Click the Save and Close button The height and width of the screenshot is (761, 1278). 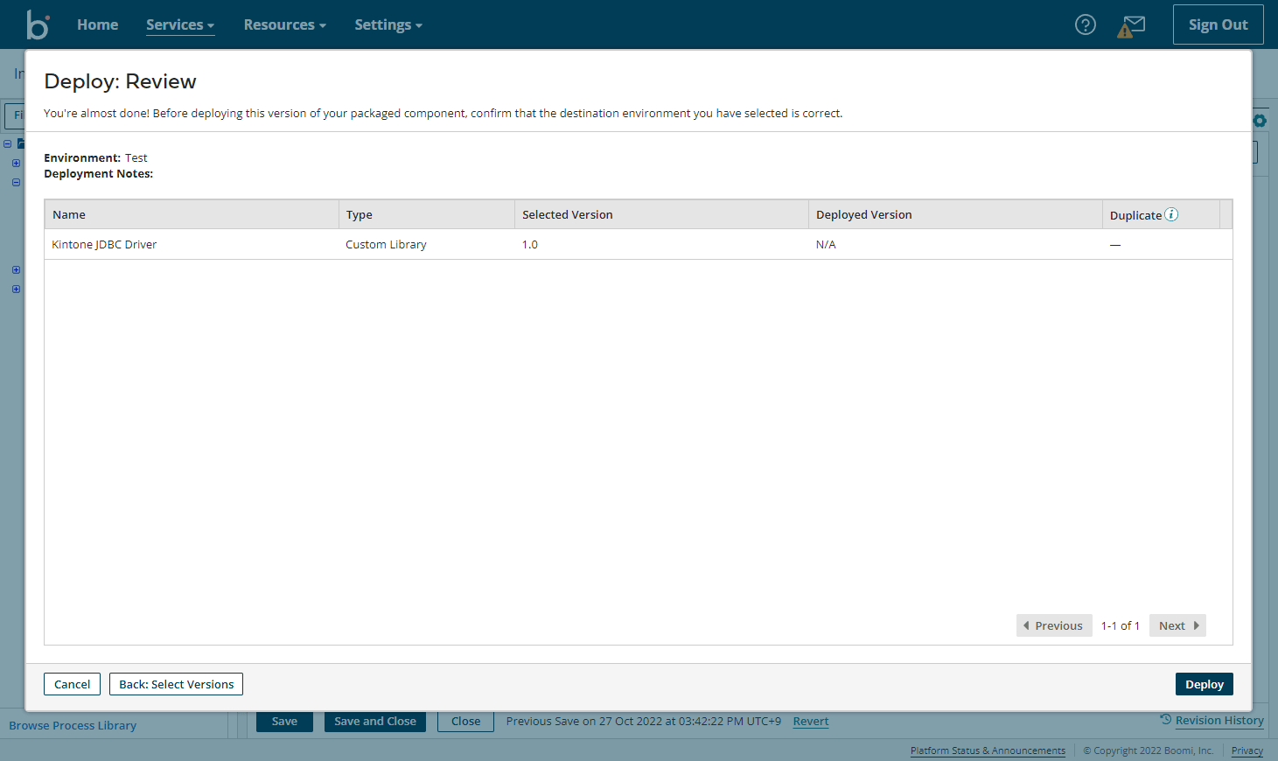click(375, 722)
